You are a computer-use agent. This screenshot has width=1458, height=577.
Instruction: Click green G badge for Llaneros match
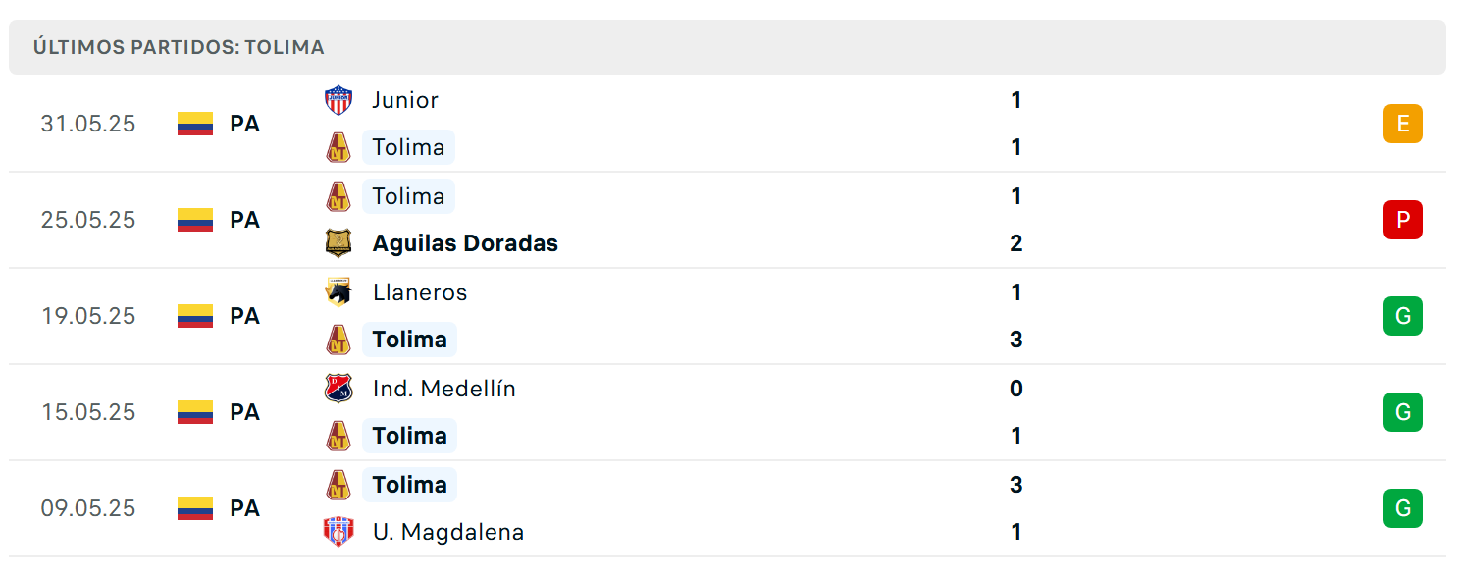pos(1403,316)
